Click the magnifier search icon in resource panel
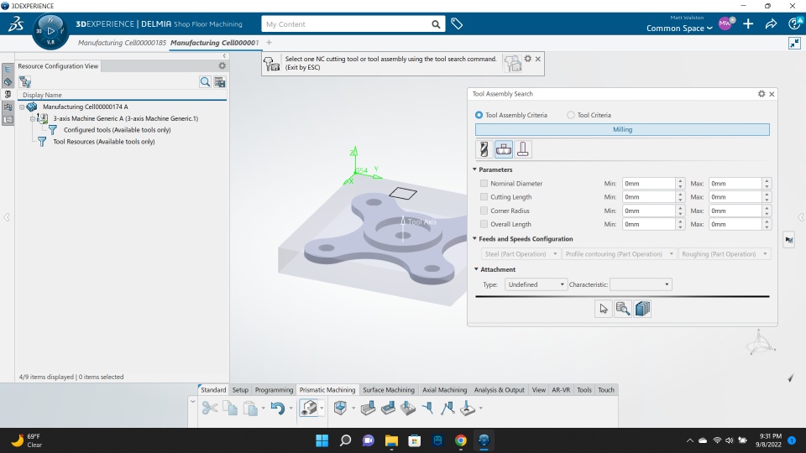 [x=205, y=81]
